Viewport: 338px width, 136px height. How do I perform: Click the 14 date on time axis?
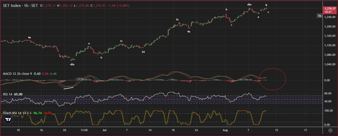pos(150,130)
